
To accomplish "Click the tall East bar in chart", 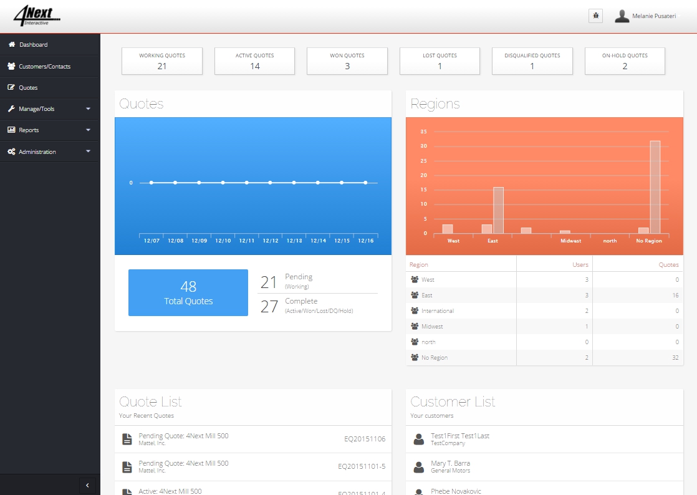I will pyautogui.click(x=498, y=210).
